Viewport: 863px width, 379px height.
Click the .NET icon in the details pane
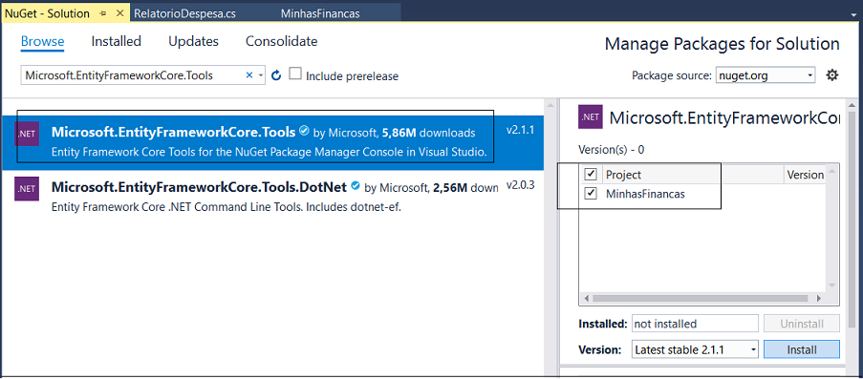591,117
